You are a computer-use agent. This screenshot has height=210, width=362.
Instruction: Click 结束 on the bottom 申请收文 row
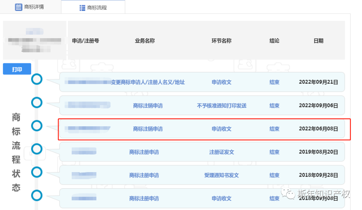click(x=274, y=198)
